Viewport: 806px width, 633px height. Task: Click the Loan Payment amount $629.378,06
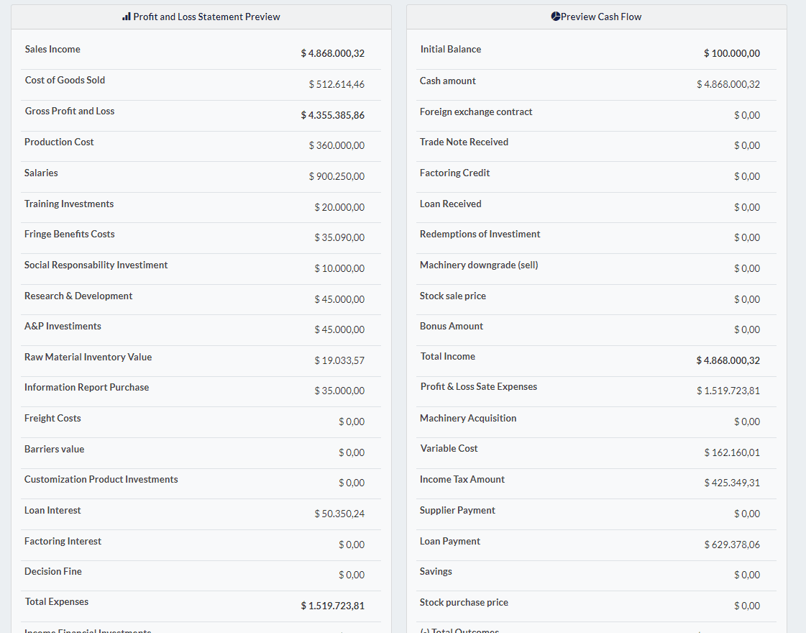731,545
